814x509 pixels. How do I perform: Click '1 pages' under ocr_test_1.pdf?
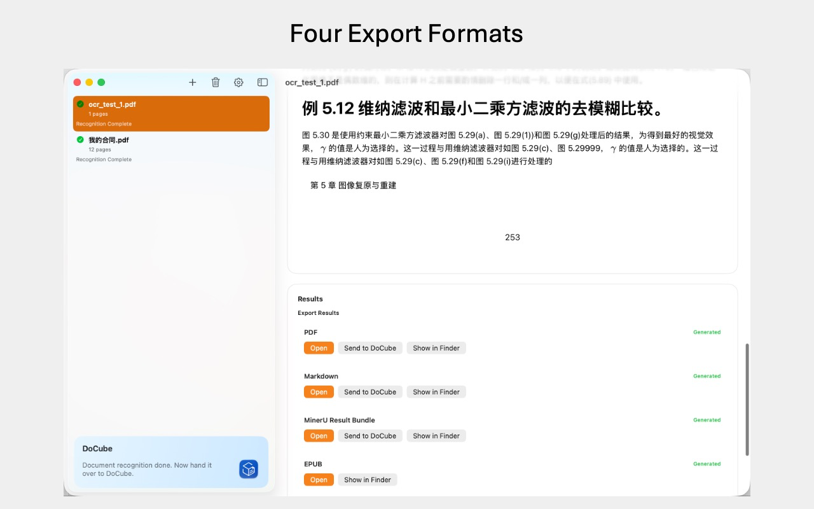98,114
